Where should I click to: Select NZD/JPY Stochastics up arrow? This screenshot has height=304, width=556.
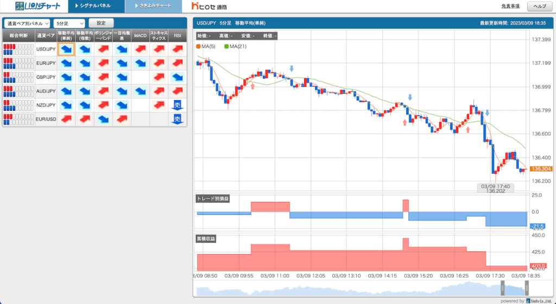tap(159, 105)
